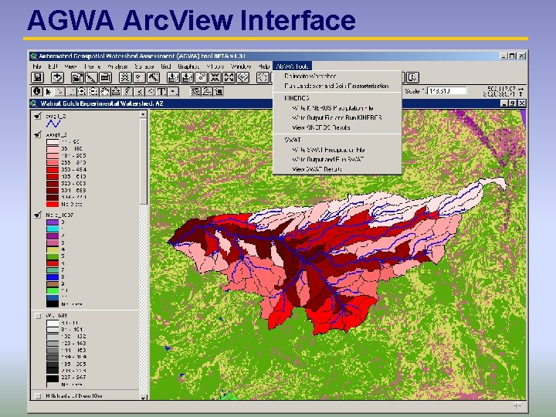Open the theme table icon
This screenshot has height=417, width=556.
pyautogui.click(x=105, y=77)
